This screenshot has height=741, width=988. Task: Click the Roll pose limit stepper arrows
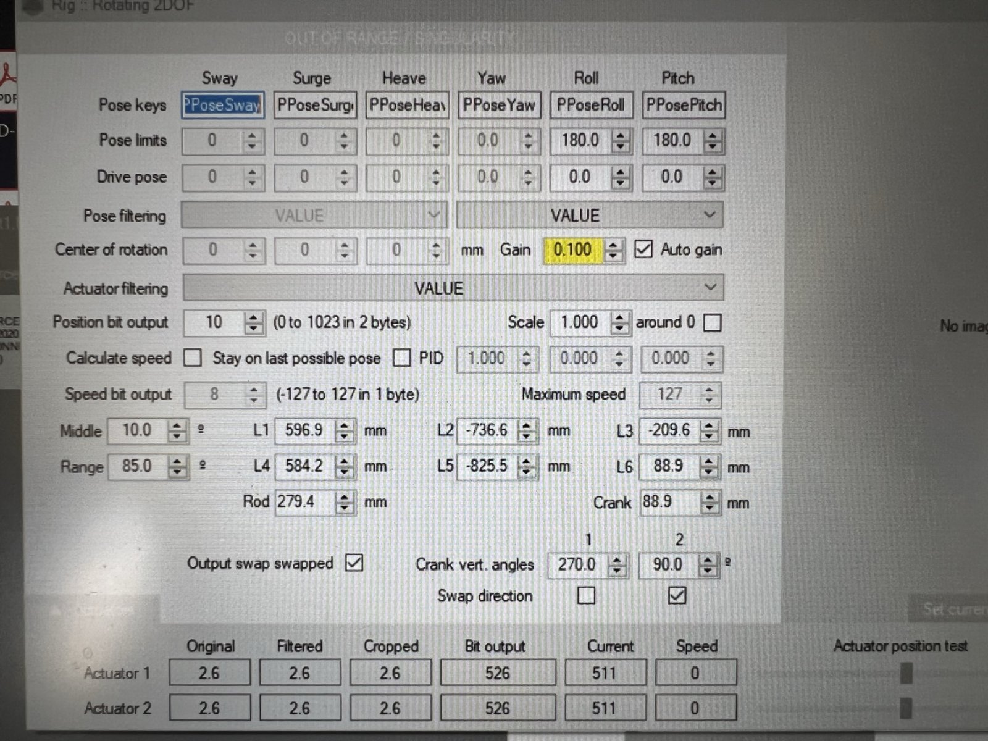point(621,141)
